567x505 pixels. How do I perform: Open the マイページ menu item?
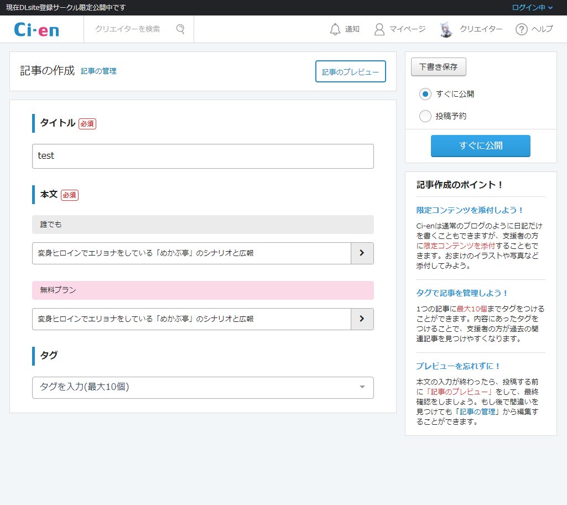[x=407, y=29]
